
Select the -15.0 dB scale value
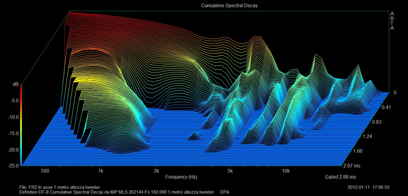13,134
